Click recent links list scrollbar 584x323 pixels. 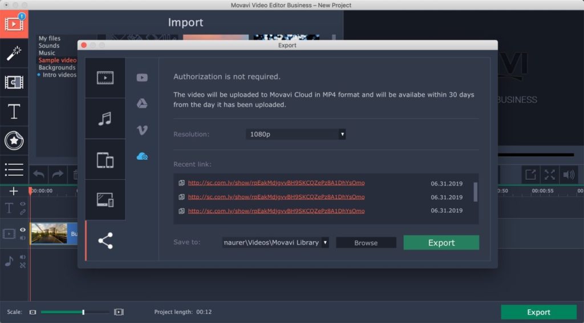pyautogui.click(x=475, y=192)
